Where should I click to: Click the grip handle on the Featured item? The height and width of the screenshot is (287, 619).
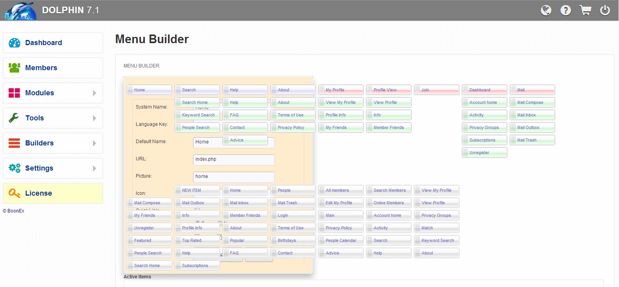(130, 240)
